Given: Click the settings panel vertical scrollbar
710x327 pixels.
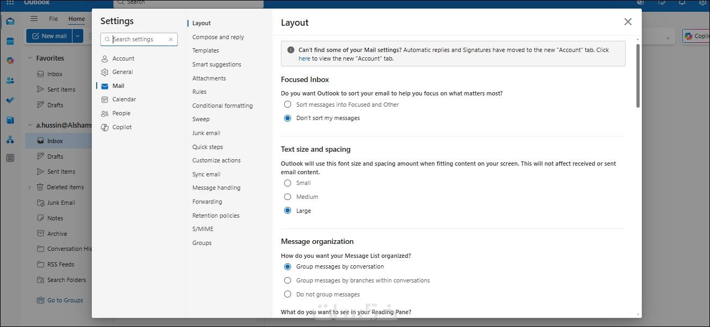Looking at the screenshot, I should 638,75.
